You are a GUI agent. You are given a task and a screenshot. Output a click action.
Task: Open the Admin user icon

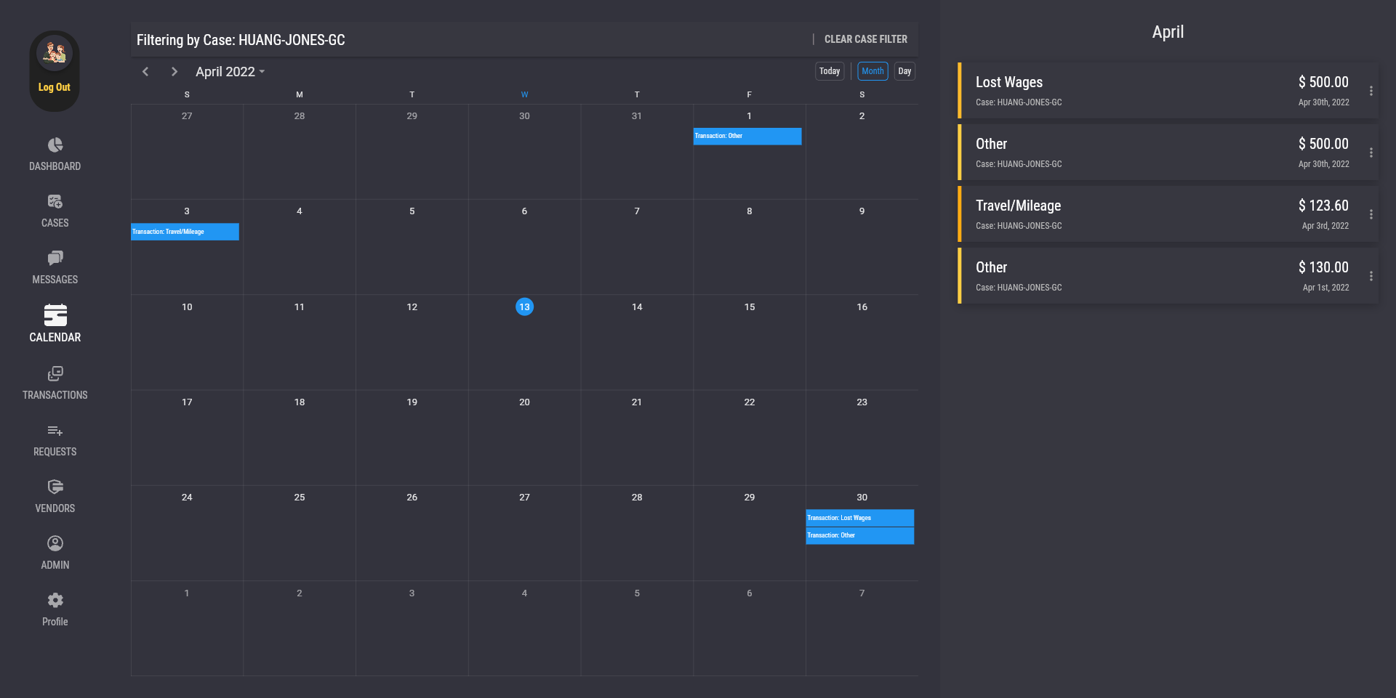point(55,544)
